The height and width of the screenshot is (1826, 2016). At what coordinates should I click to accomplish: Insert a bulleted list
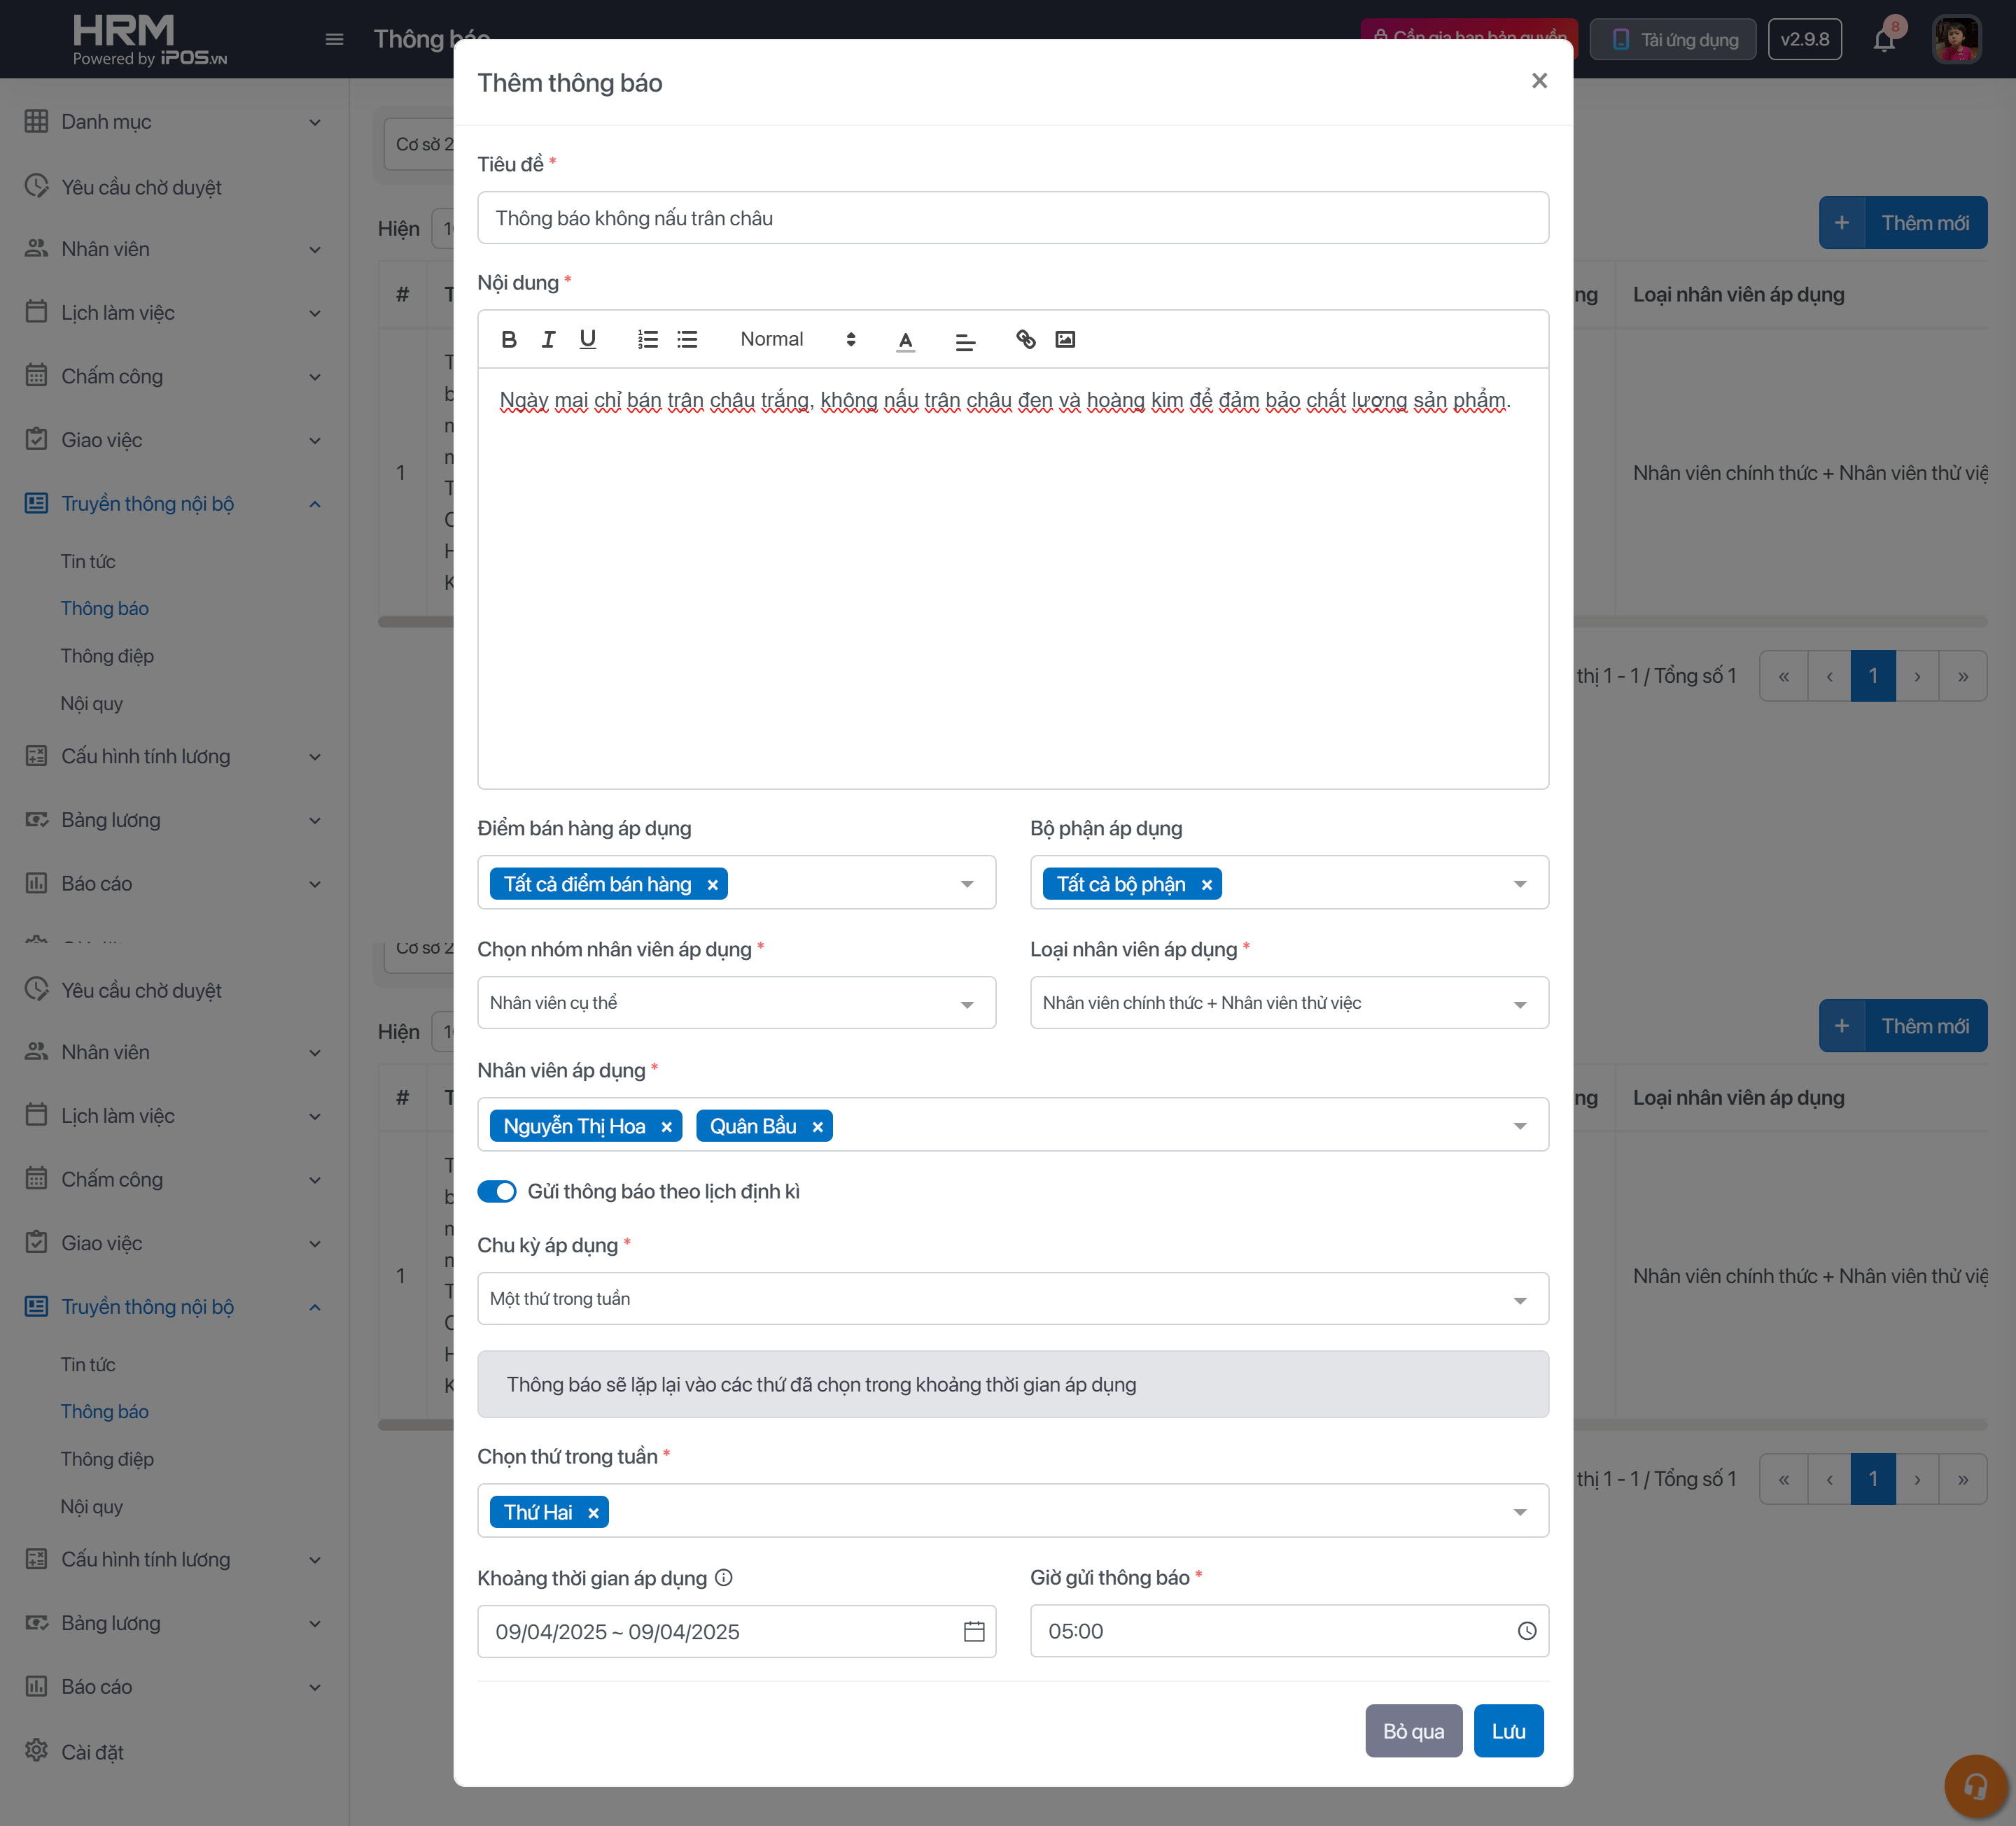[x=687, y=340]
